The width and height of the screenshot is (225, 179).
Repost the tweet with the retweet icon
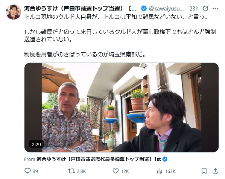[71, 171]
